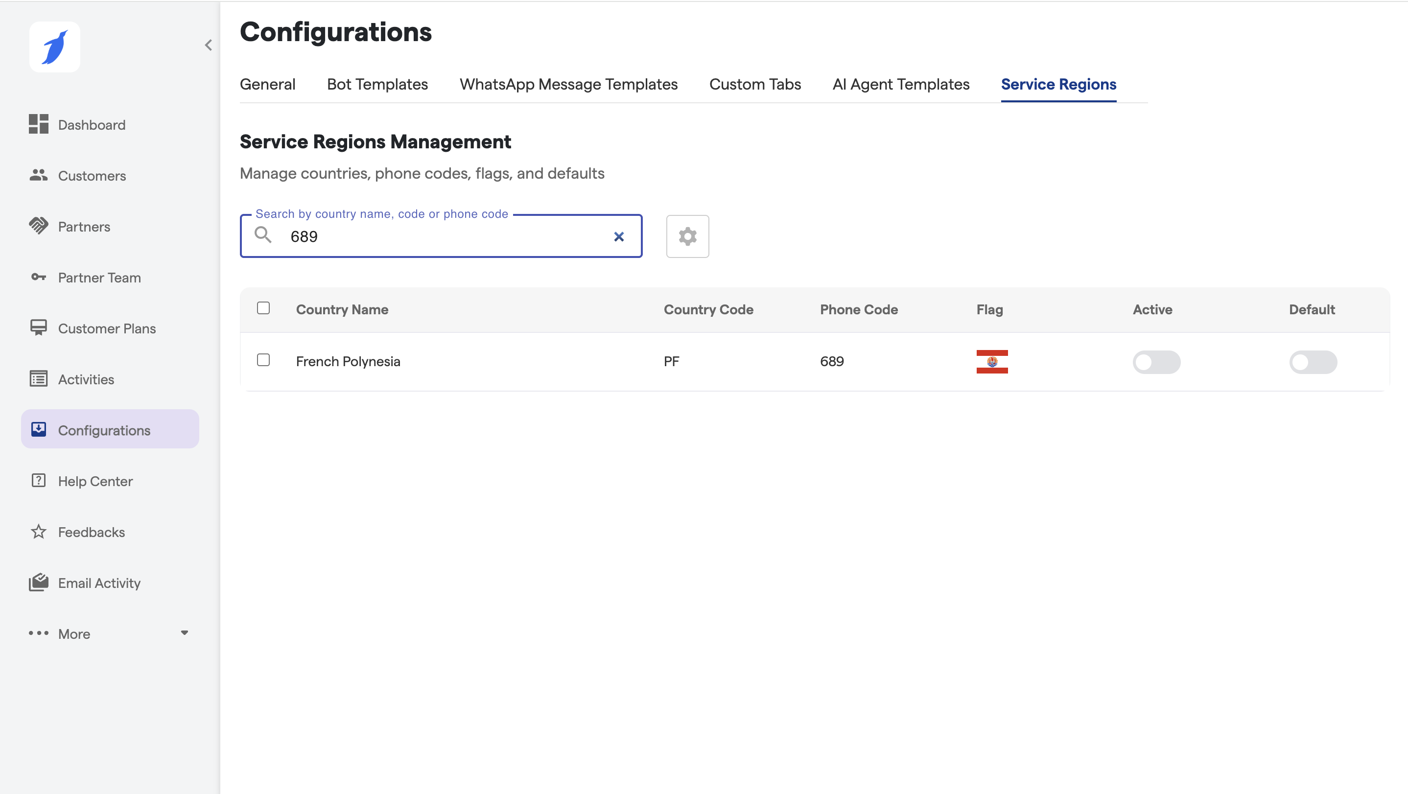The image size is (1408, 794).
Task: Click the Email Activity envelope icon
Action: (x=38, y=583)
